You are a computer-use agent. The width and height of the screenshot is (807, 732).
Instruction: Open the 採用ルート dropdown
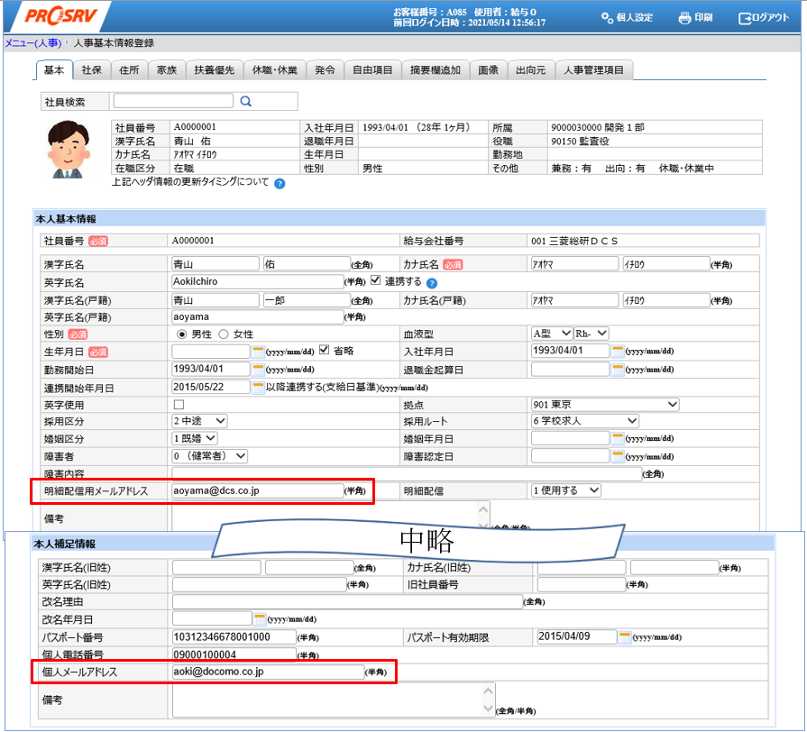tap(584, 421)
